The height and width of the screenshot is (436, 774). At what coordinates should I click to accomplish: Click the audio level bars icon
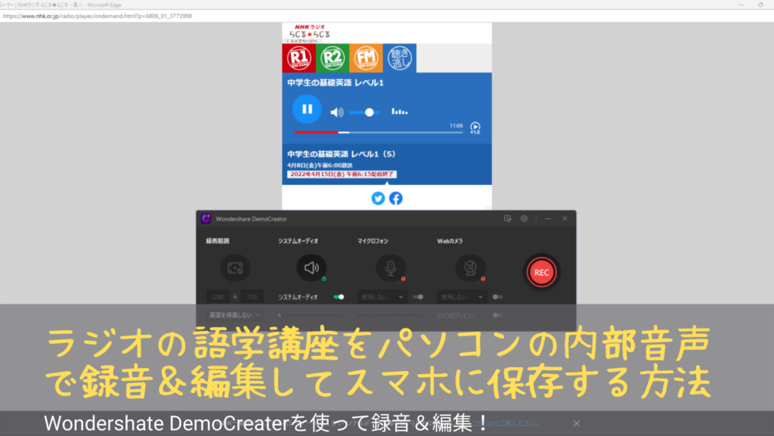(399, 112)
